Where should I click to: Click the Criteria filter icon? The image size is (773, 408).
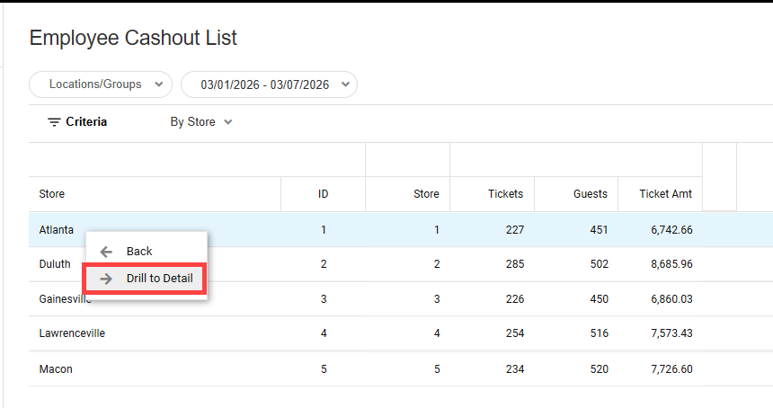[54, 122]
